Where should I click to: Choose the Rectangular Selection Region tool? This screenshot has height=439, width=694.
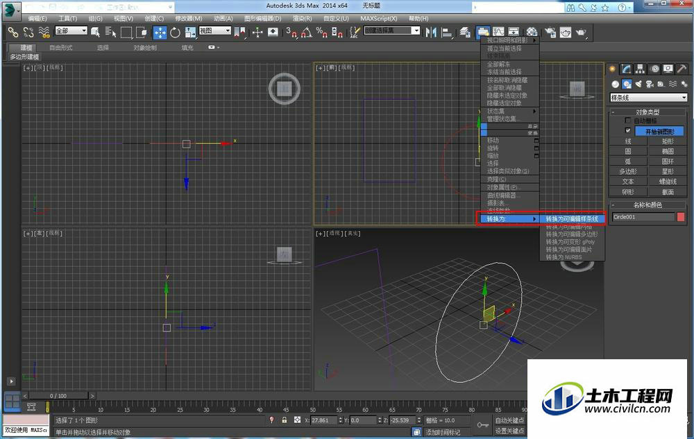[126, 33]
